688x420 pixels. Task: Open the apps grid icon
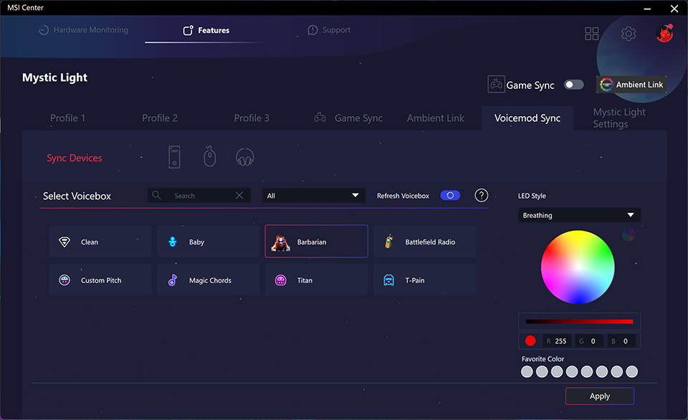591,34
